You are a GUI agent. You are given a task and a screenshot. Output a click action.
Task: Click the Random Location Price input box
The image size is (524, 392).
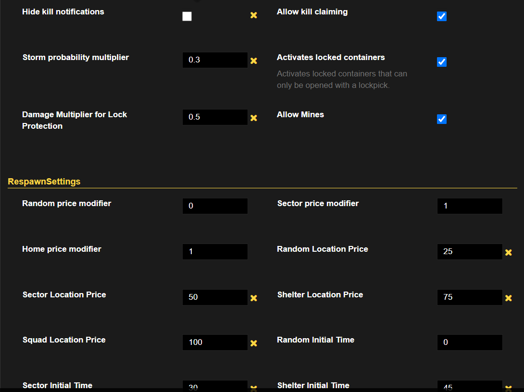(470, 252)
